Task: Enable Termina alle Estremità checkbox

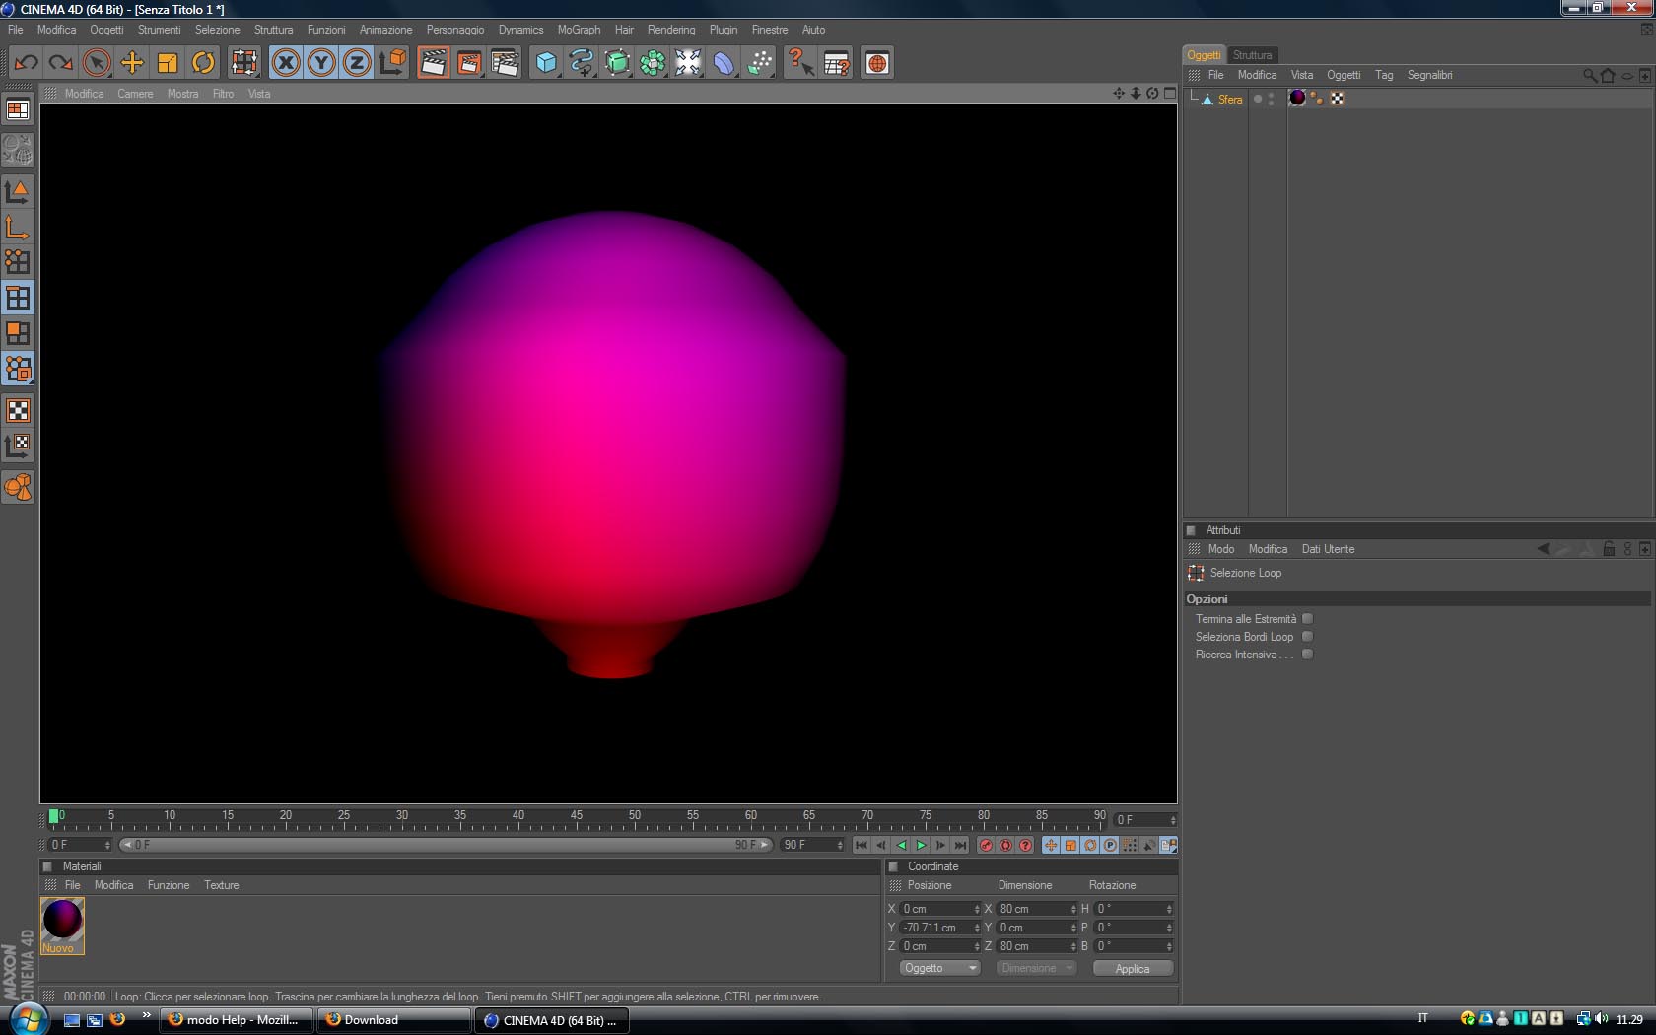Action: pos(1307,619)
